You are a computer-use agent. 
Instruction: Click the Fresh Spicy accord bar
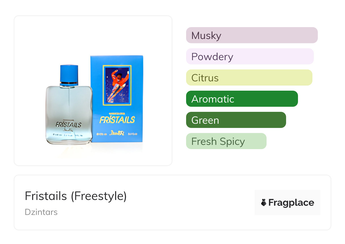pyautogui.click(x=226, y=141)
